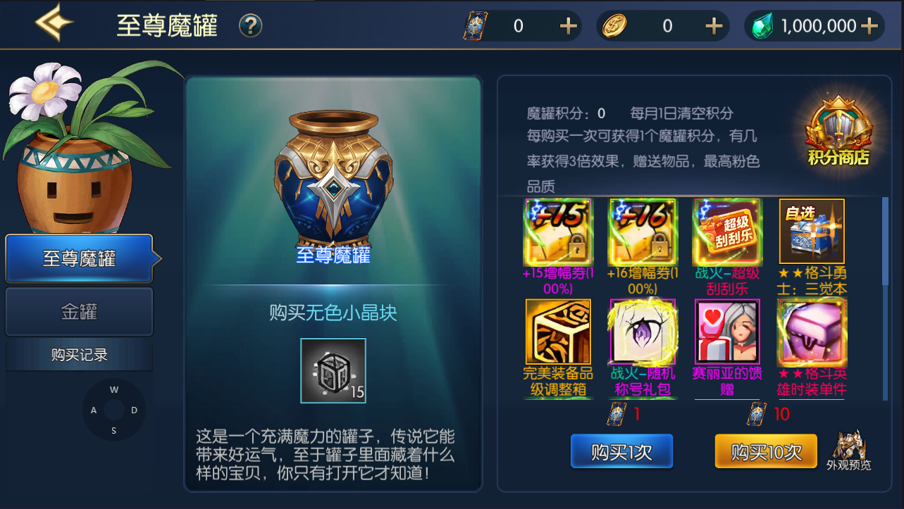Select the 自选 格斗勇士 chest icon
904x509 pixels.
tap(812, 232)
